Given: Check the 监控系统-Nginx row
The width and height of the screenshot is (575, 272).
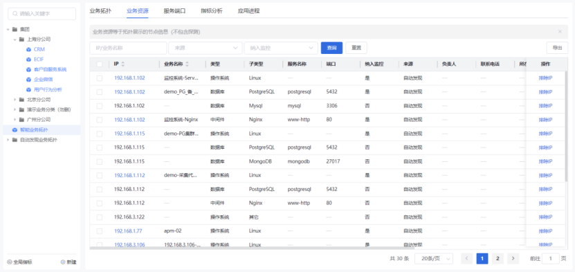Looking at the screenshot, I should click(x=100, y=120).
